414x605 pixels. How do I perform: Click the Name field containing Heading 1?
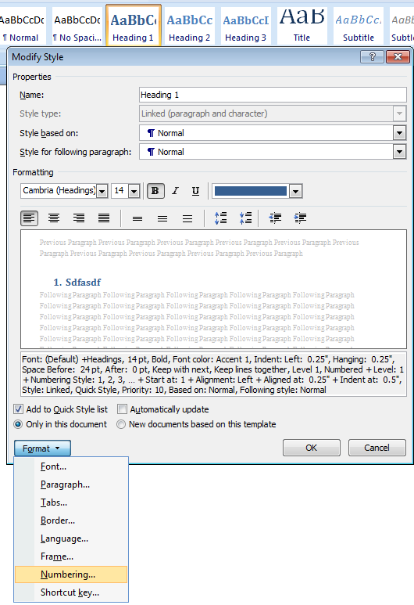pyautogui.click(x=273, y=95)
